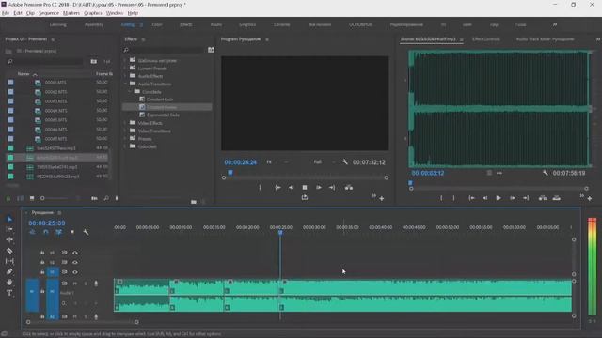Select Exponential Fade transition
The image size is (602, 338).
coord(163,115)
